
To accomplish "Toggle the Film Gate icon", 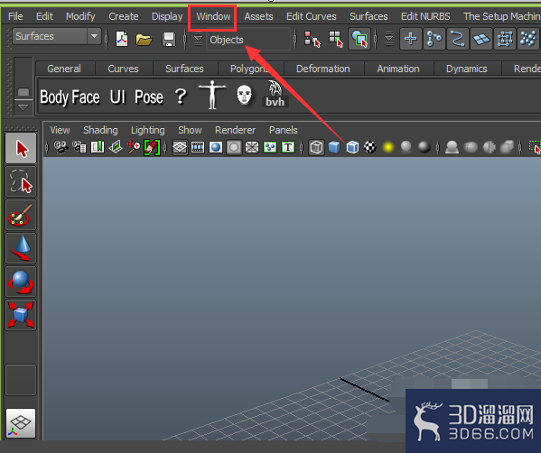I will (x=198, y=148).
